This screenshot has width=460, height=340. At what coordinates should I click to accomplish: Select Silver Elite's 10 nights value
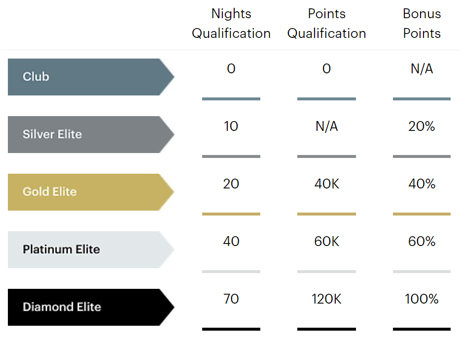231,126
